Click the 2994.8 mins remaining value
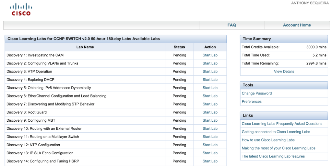 point(316,63)
